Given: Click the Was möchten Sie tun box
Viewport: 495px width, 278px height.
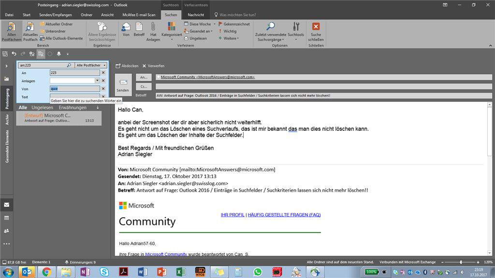Looking at the screenshot, I should point(235,15).
